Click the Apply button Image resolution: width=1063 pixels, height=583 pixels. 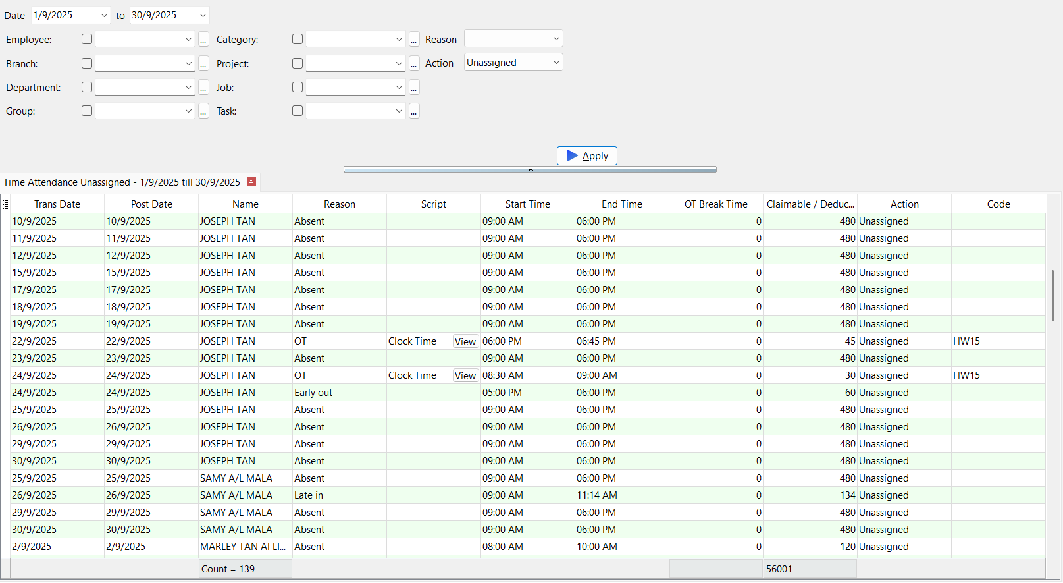point(587,155)
